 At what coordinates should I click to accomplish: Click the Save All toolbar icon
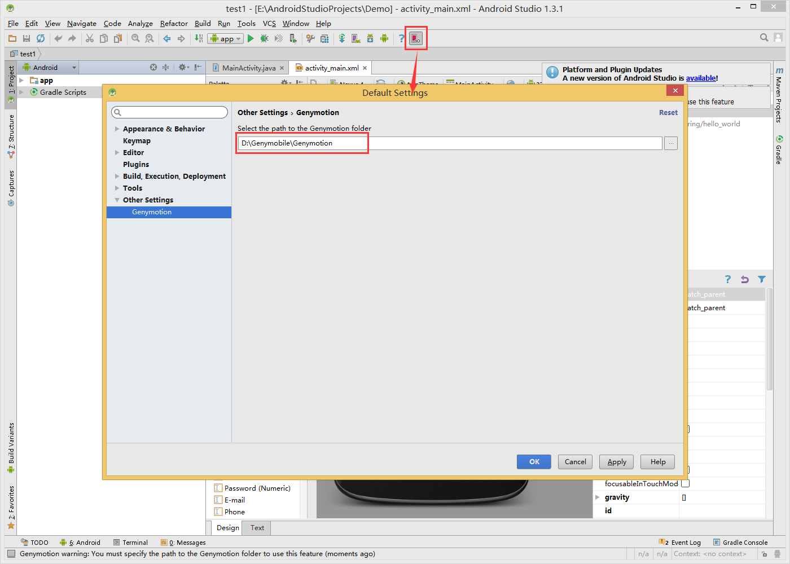(x=27, y=38)
